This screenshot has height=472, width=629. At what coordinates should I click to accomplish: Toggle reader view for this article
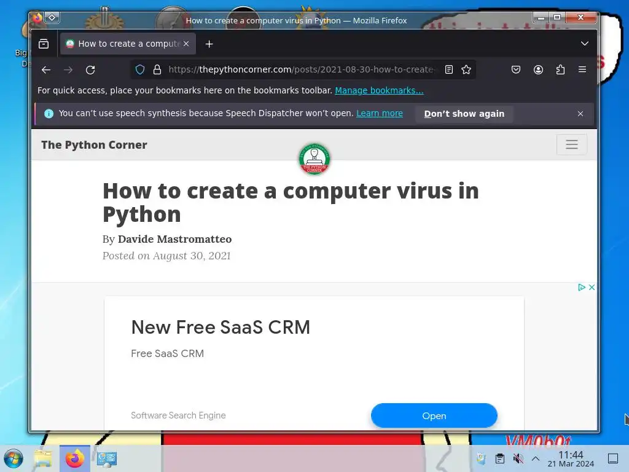click(449, 70)
